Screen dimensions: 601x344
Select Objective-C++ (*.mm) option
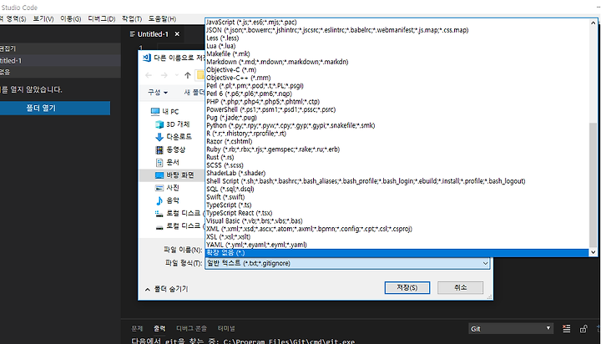coord(397,78)
